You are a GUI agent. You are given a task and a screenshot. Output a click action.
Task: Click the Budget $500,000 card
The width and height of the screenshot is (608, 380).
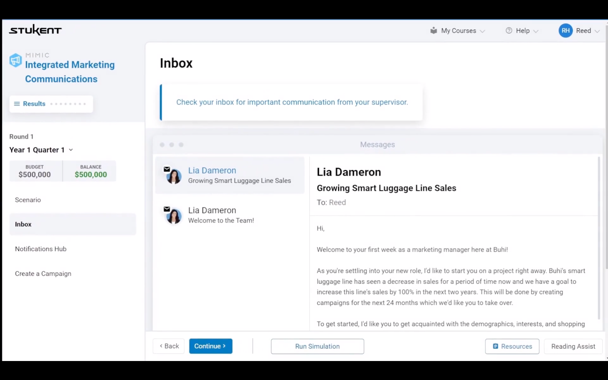pyautogui.click(x=36, y=171)
